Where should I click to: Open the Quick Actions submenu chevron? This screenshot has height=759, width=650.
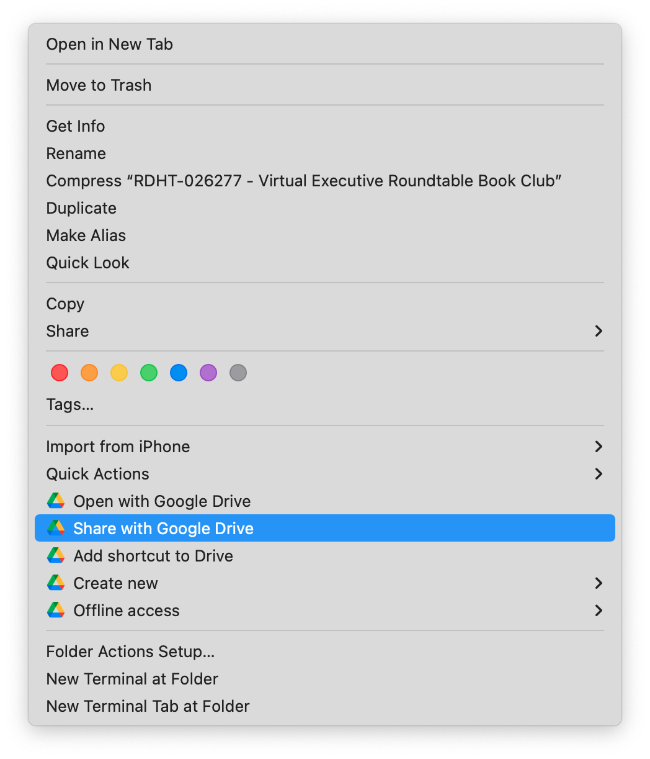point(598,474)
